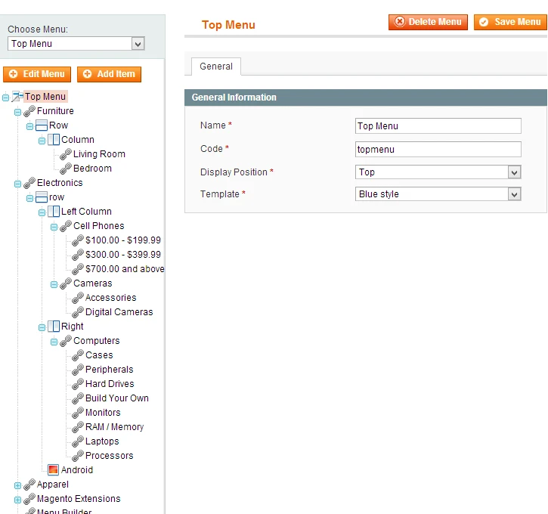Switch to the General tab
Screen dimensions: 548x514
click(x=215, y=67)
